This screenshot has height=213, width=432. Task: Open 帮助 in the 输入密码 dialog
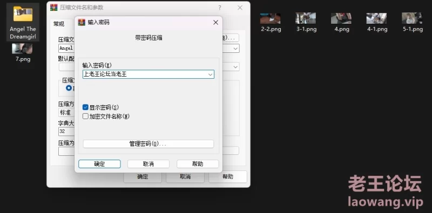(x=198, y=164)
